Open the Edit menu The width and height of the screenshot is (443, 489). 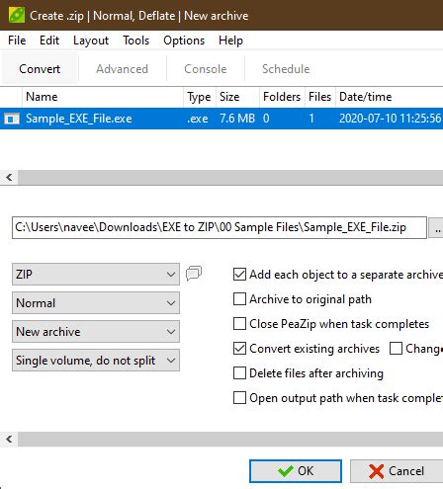click(49, 41)
